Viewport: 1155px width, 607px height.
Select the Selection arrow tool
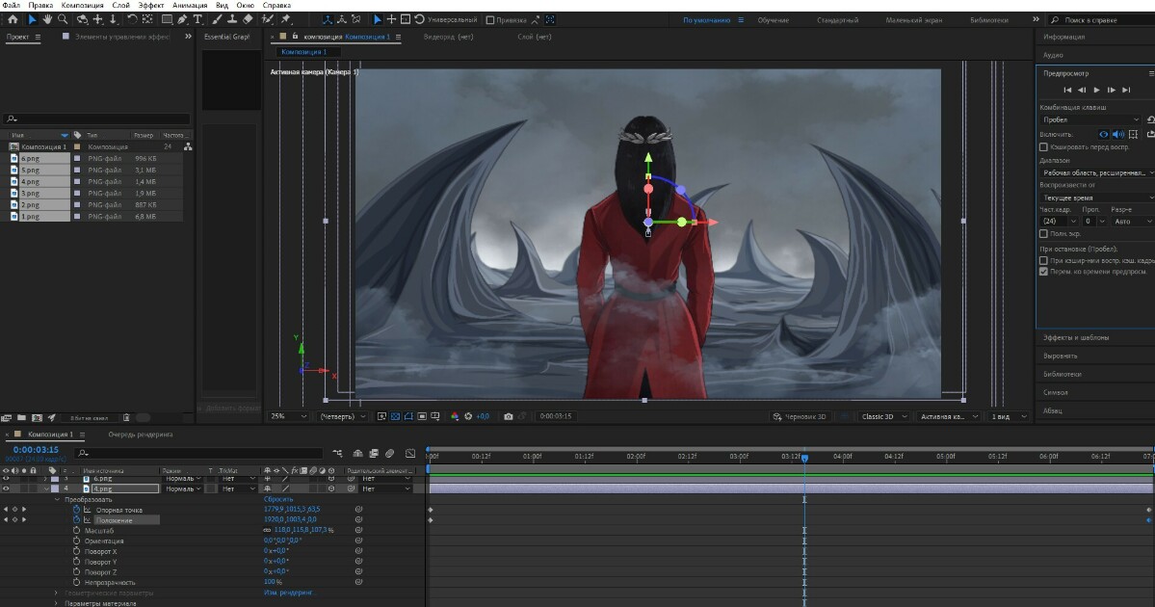point(33,19)
